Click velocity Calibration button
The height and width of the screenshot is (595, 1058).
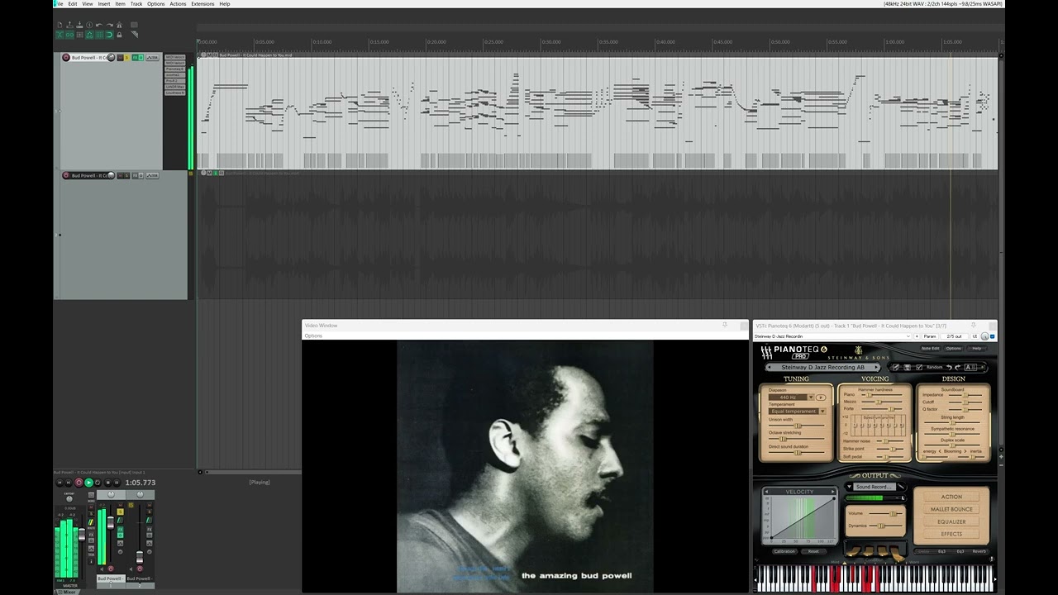coord(784,551)
